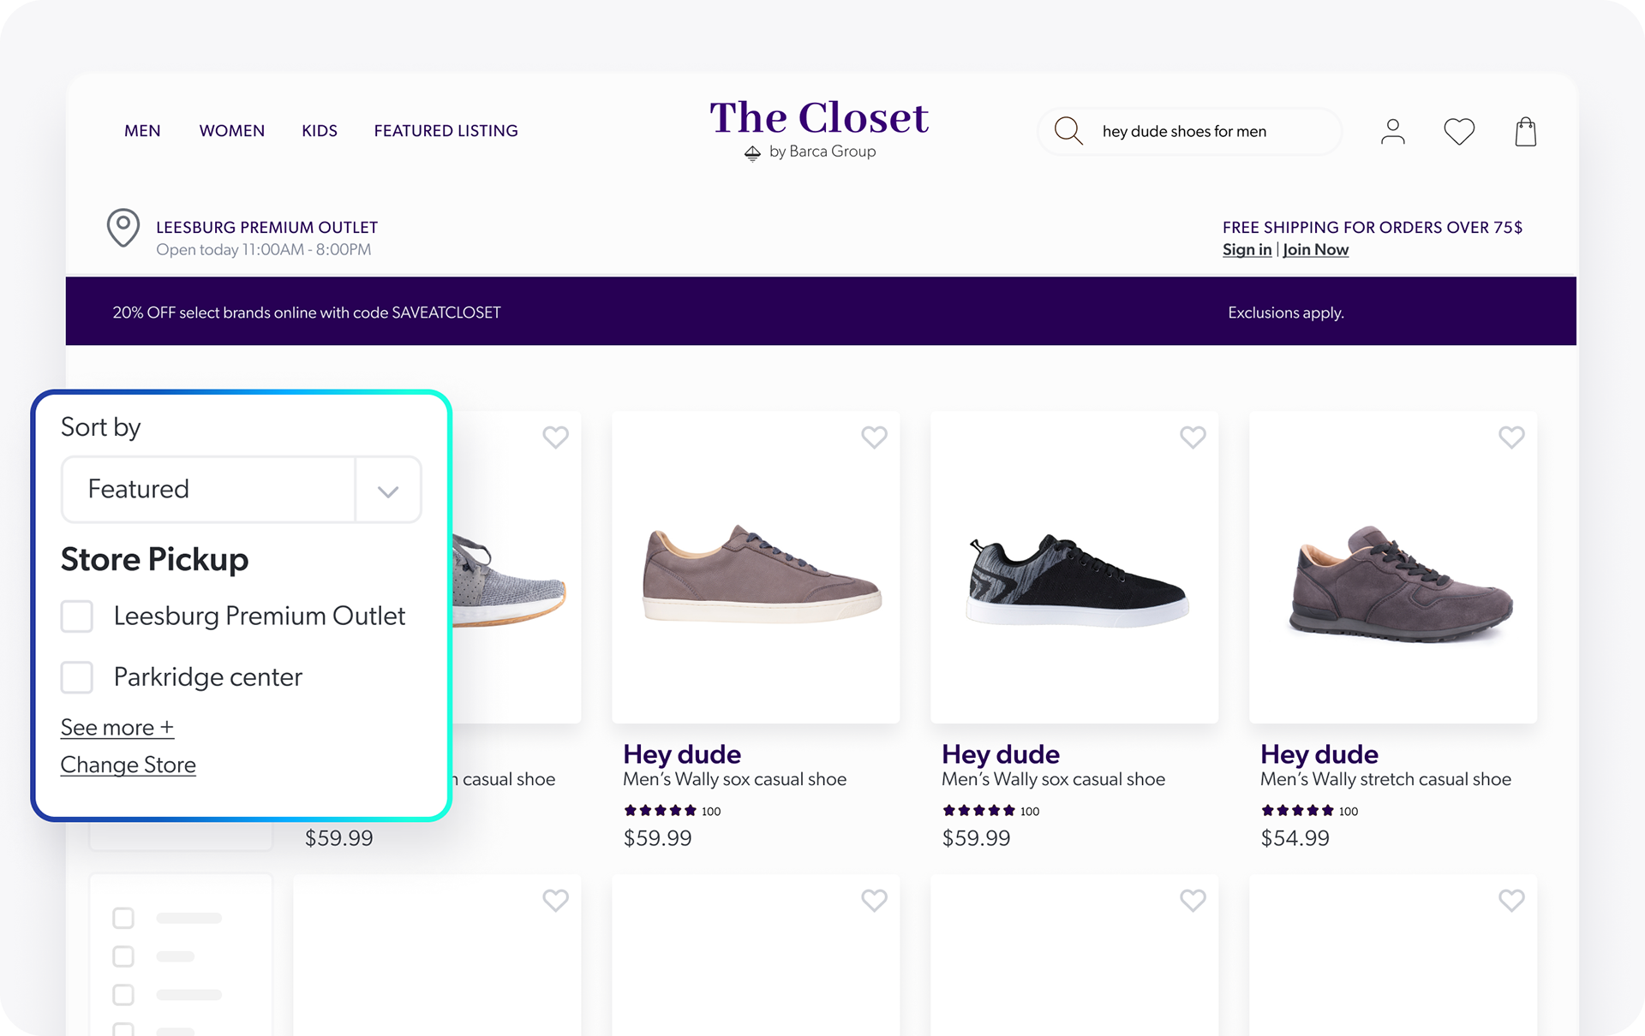Favorite the $54.99 Wally stretch shoe
1645x1036 pixels.
coord(1511,438)
